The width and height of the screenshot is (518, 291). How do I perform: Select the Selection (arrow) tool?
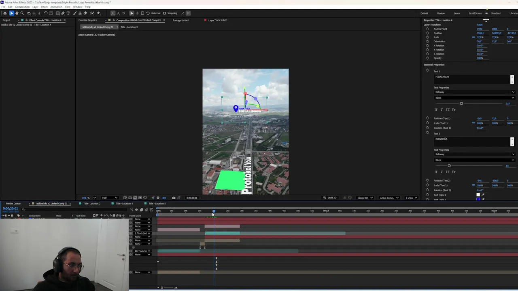coord(12,13)
